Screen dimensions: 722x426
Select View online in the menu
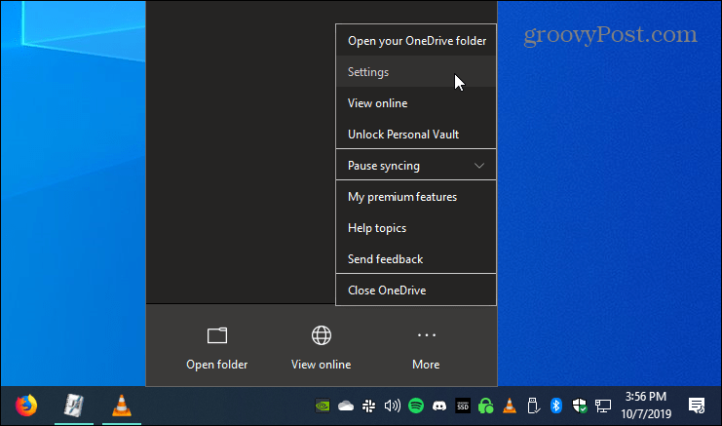(x=416, y=103)
